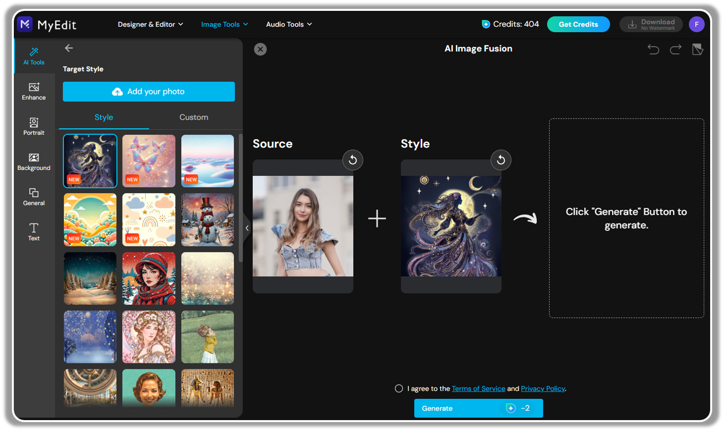Image resolution: width=724 pixels, height=431 pixels.
Task: Open the Designer & Editor dropdown
Action: [150, 24]
